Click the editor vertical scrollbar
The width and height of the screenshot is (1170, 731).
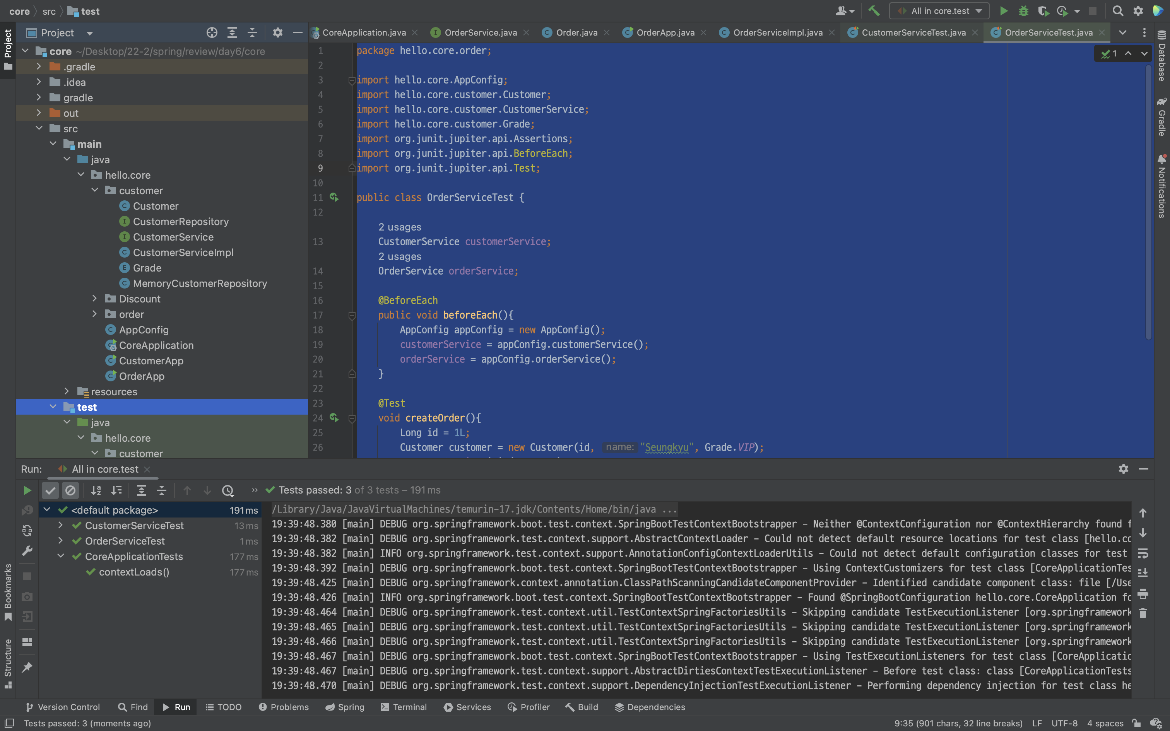click(x=1149, y=203)
